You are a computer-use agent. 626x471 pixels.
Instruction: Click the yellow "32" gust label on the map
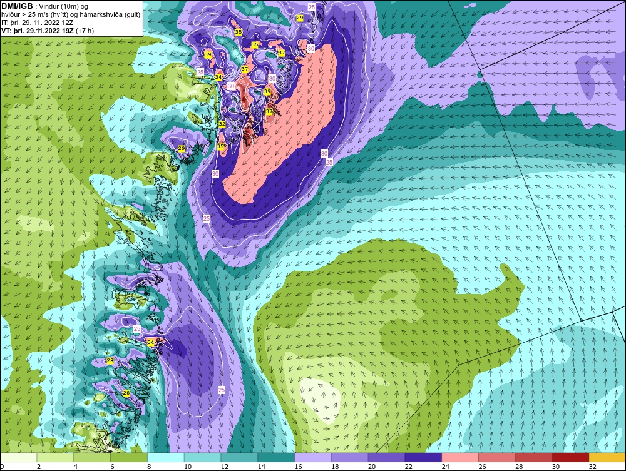(222, 124)
